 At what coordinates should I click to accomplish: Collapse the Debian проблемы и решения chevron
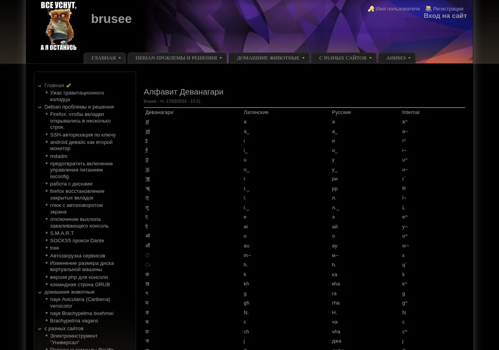[x=40, y=107]
